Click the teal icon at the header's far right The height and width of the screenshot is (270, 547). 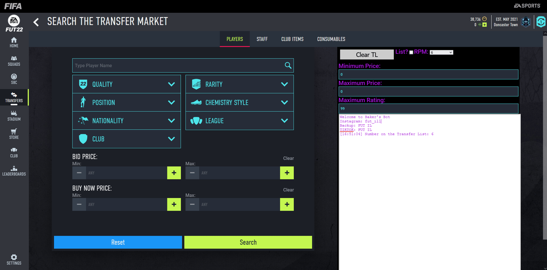[x=541, y=22]
